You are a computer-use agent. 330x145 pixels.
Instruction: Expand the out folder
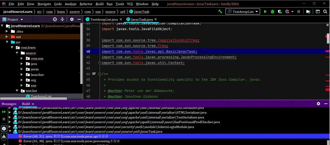coord(7,37)
